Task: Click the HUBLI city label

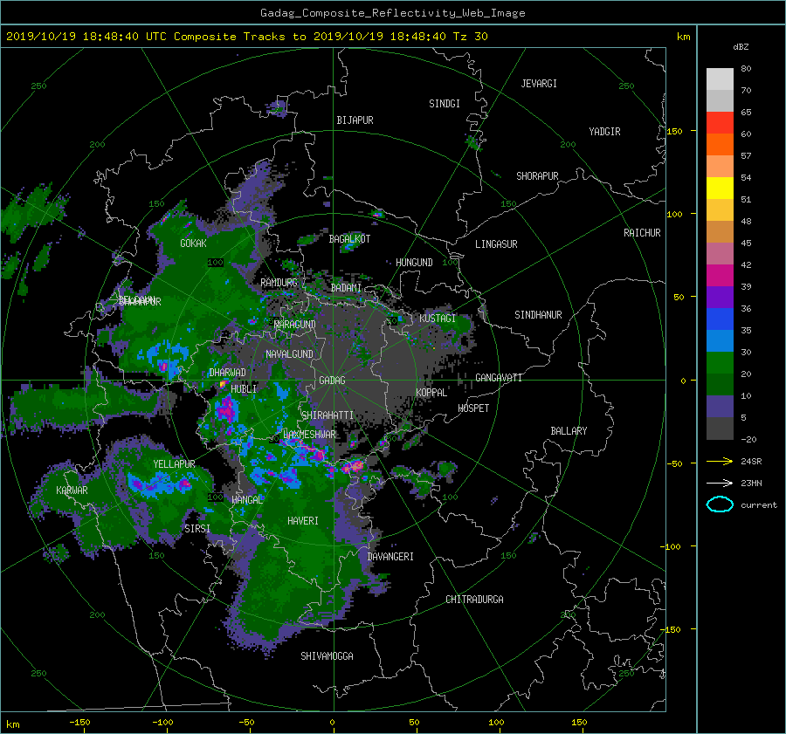Action: click(244, 389)
